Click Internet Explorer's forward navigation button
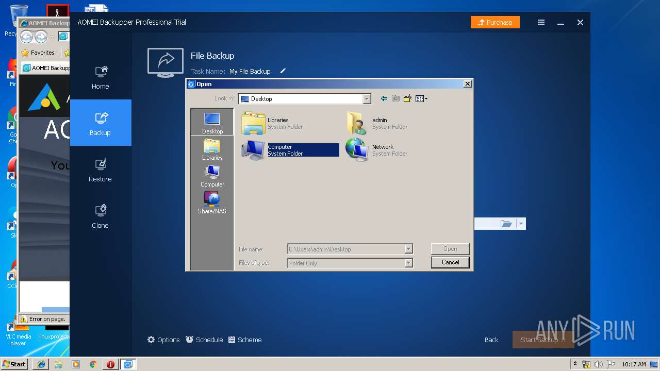Screen dimensions: 660x371 (x=41, y=37)
